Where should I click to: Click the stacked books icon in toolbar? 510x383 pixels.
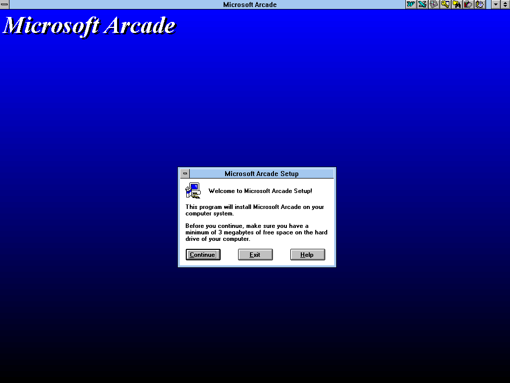pyautogui.click(x=468, y=4)
